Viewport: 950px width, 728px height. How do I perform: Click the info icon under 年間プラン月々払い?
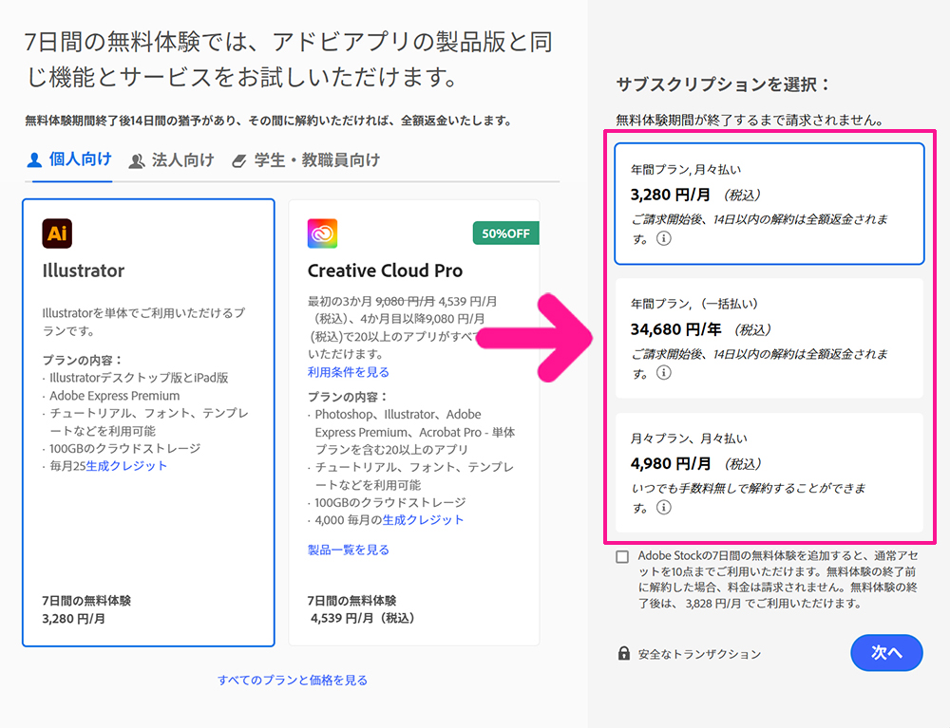665,238
